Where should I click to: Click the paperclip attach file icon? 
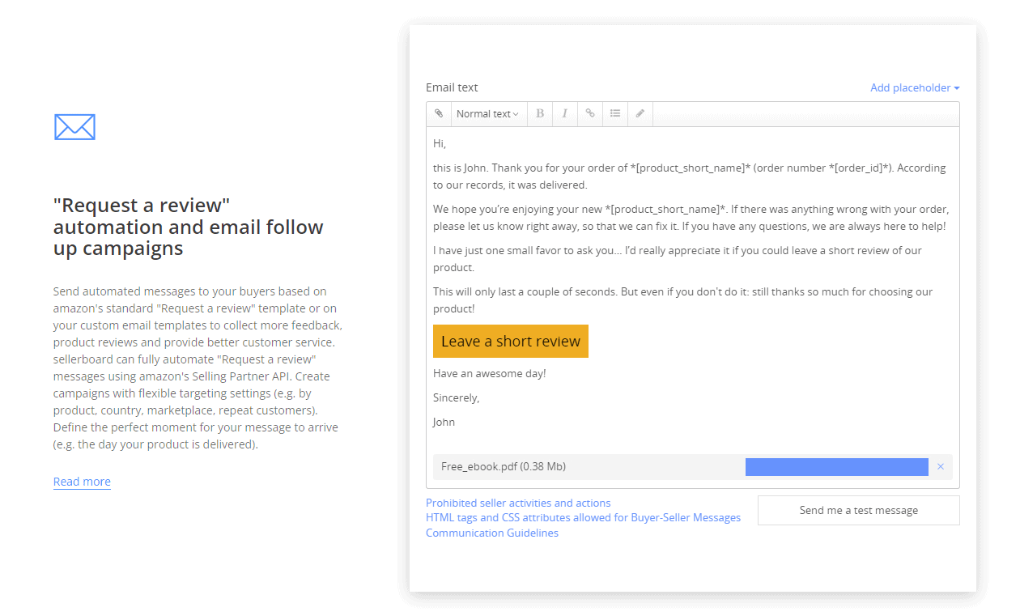[439, 114]
